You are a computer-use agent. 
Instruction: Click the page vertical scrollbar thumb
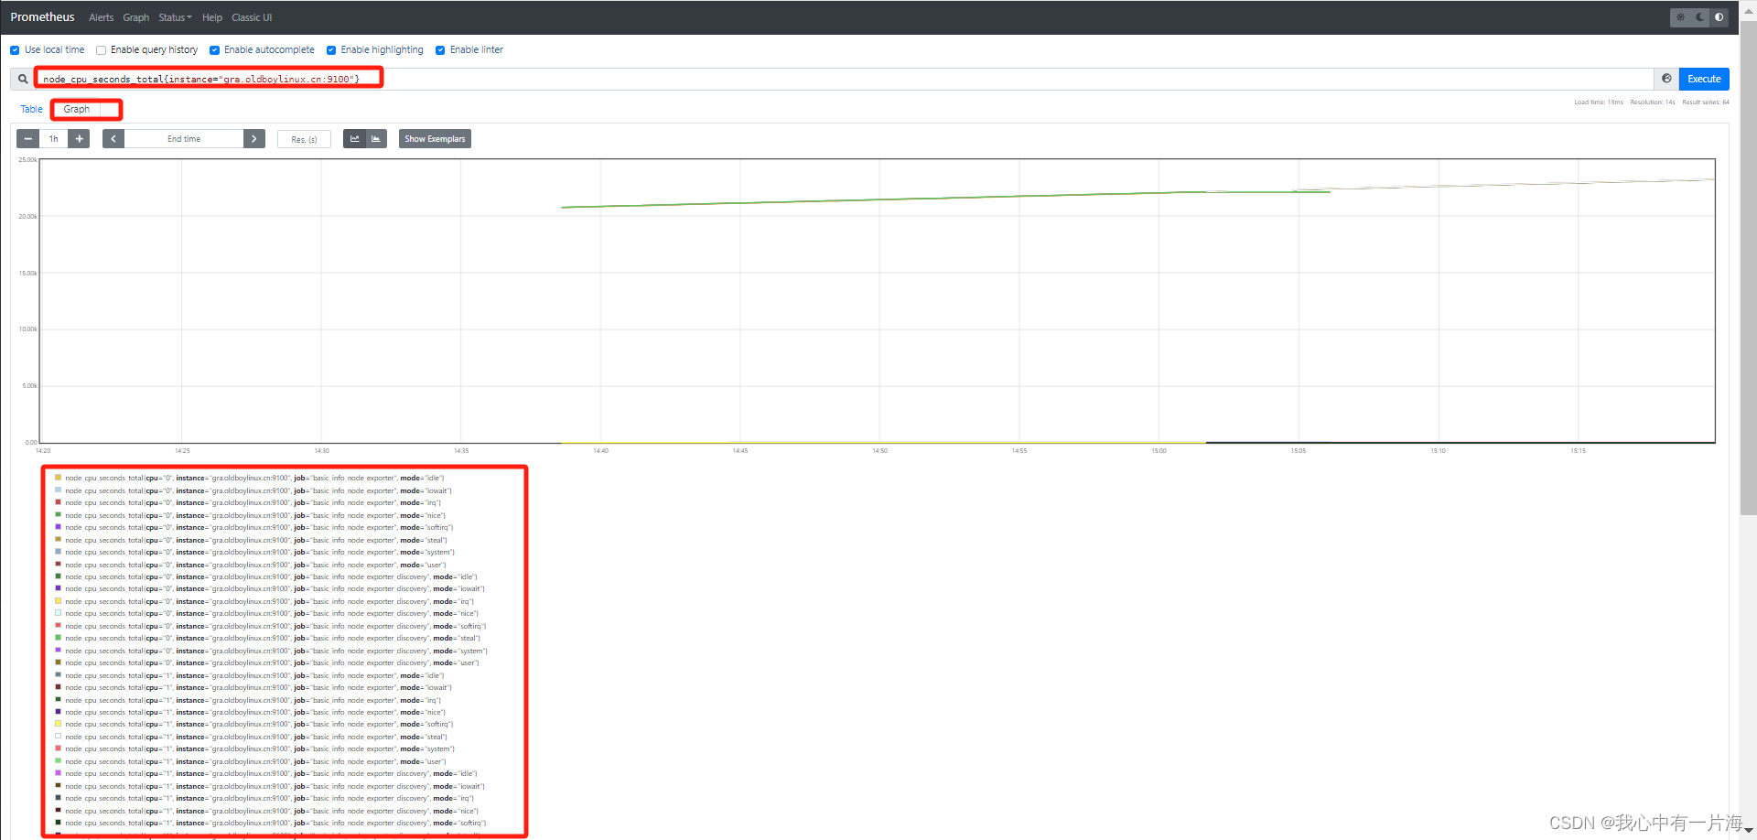(x=1748, y=268)
